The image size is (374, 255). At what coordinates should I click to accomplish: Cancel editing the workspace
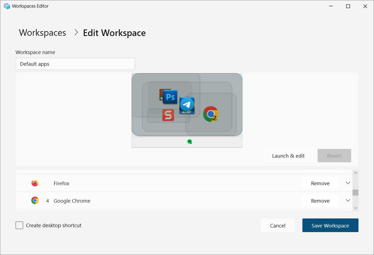[278, 225]
